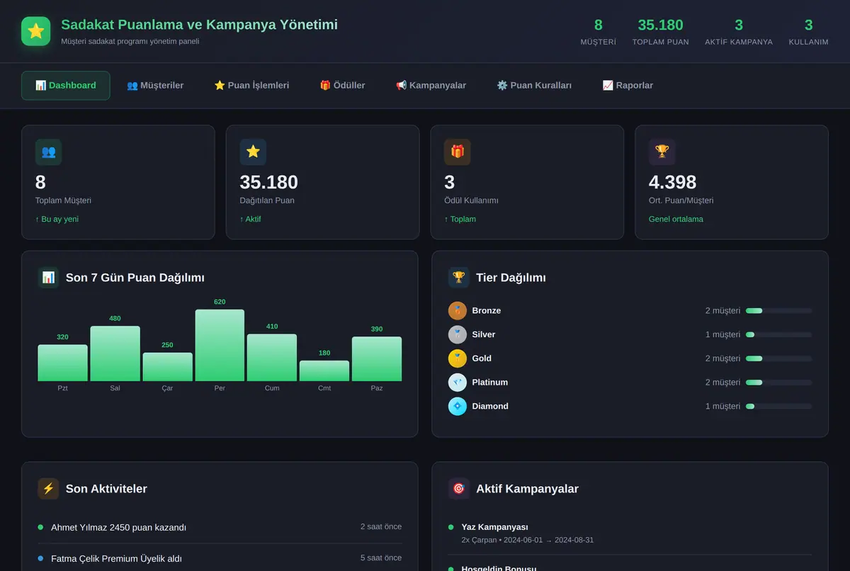Click the Platinum '2 müşteri' count
850x571 pixels.
[x=722, y=383]
